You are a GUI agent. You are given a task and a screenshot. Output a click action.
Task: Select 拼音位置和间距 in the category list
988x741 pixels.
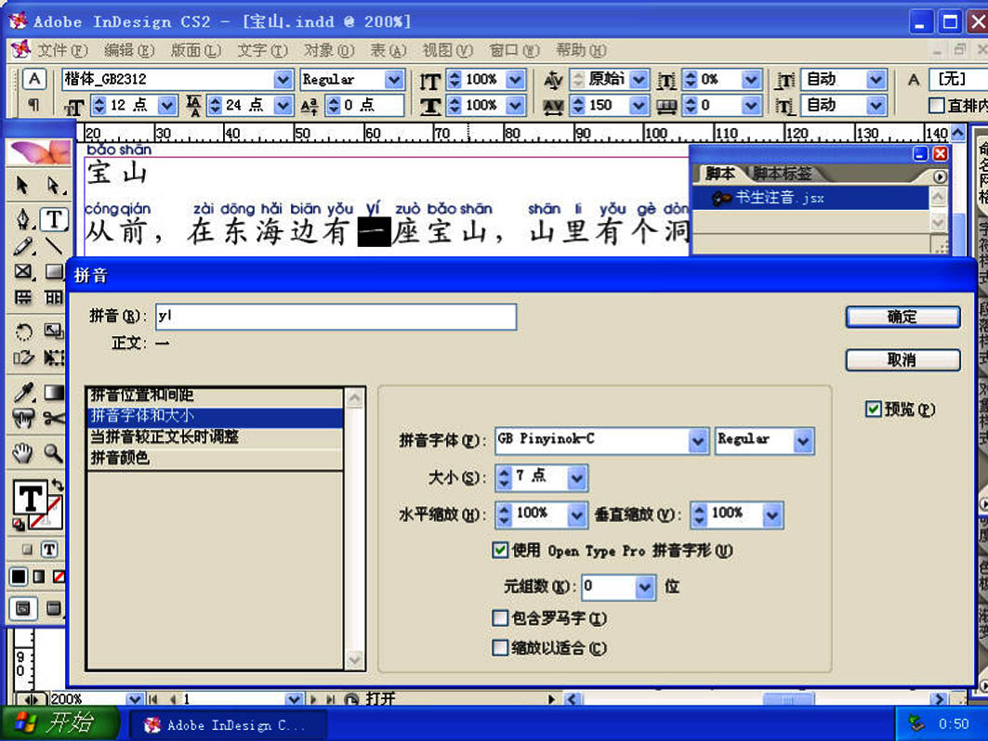(215, 395)
